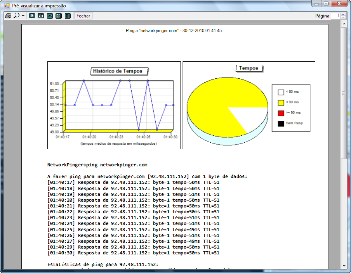Click the Zoom magnifier icon
The image size is (351, 273).
[17, 16]
